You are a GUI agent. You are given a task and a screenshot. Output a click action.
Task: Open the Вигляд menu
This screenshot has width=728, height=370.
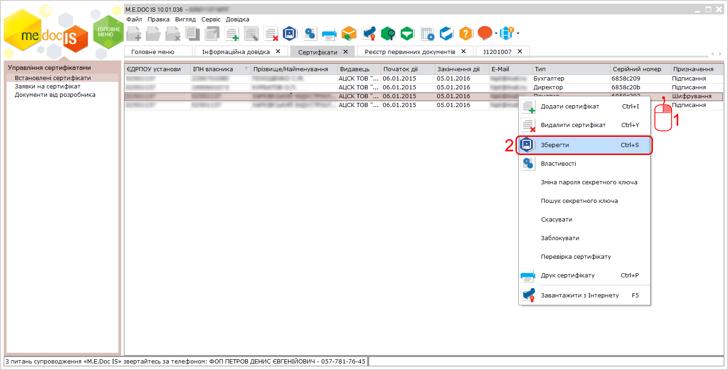pos(185,20)
